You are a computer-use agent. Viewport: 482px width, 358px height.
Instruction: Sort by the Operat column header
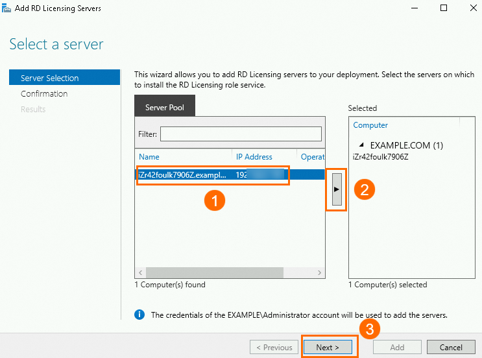[312, 157]
